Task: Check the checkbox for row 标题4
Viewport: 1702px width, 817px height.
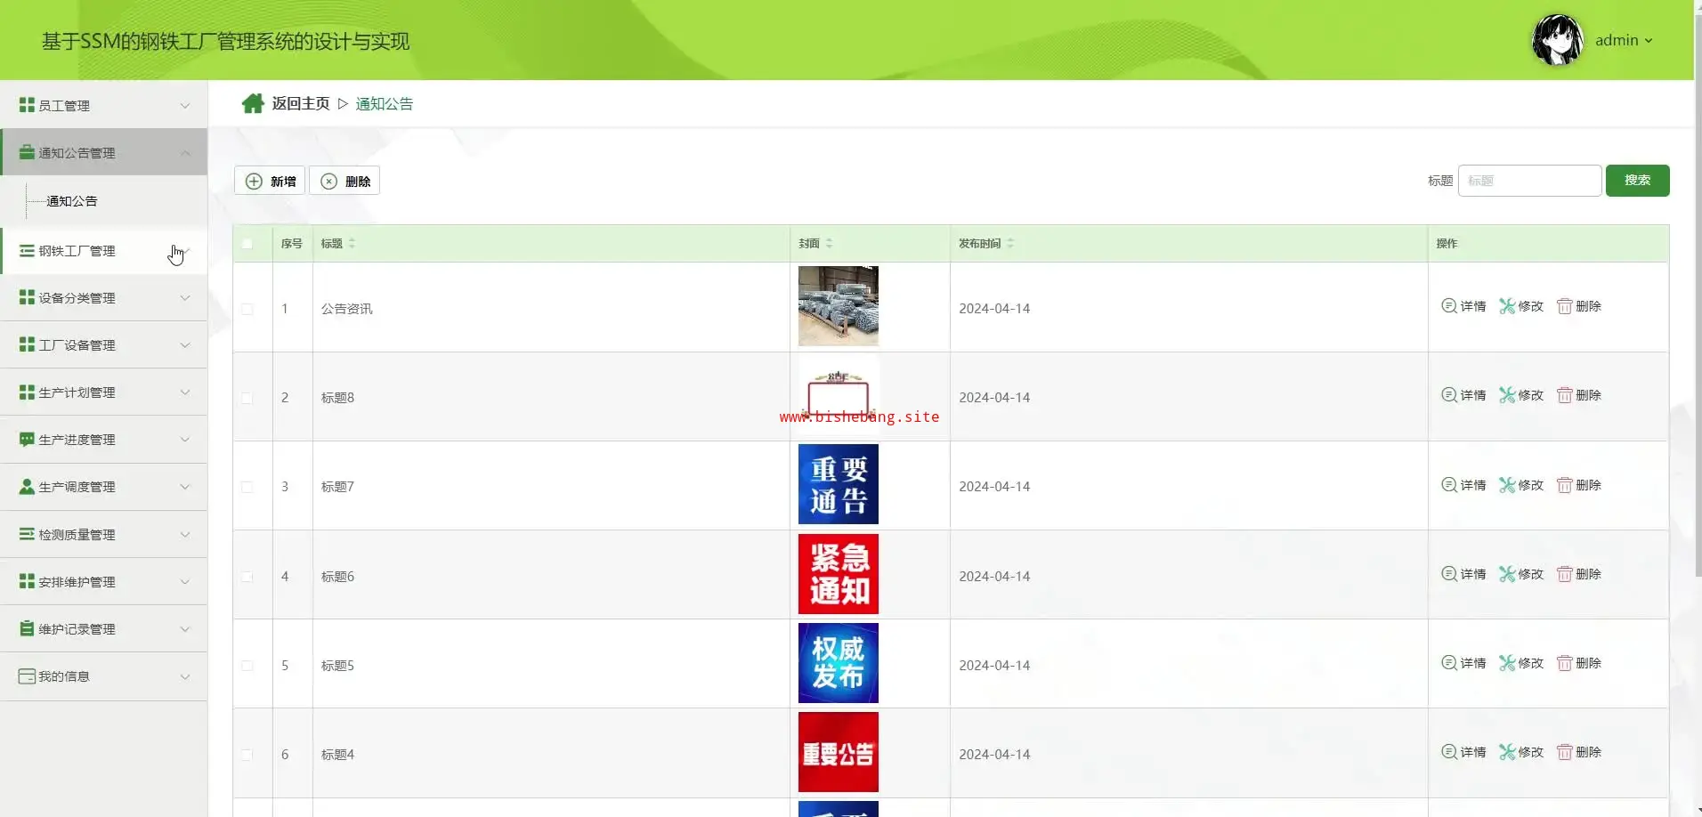Action: 247,755
